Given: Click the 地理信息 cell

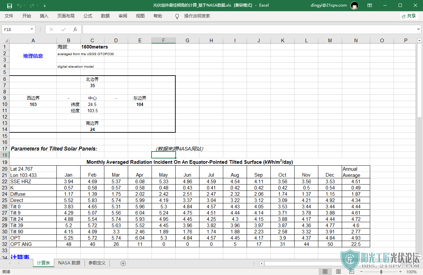Looking at the screenshot, I should pyautogui.click(x=33, y=56).
